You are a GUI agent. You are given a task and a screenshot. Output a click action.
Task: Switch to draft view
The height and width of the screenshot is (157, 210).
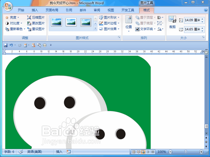point(153,152)
